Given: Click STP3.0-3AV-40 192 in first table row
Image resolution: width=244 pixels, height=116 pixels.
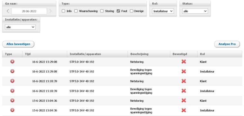Looking at the screenshot, I should point(82,62).
